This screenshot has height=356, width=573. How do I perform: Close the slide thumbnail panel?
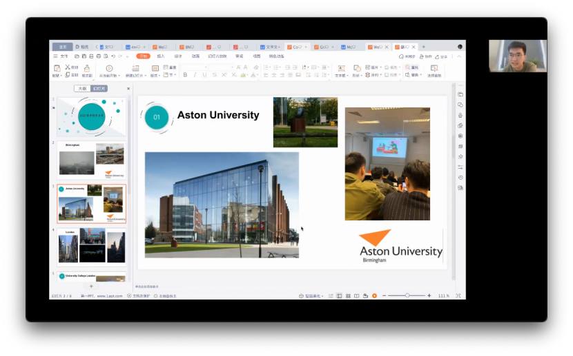pos(128,89)
